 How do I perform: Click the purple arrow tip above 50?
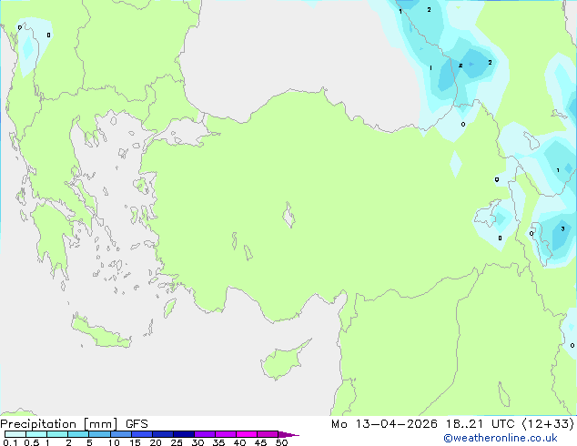coord(288,434)
